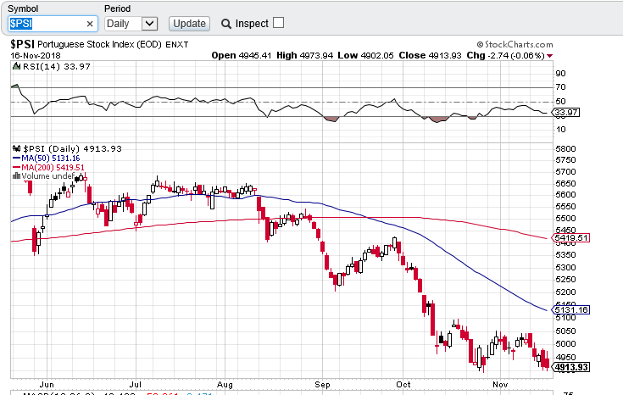This screenshot has width=623, height=395.
Task: Click the 16-Nov-2018 date text
Action: 36,56
